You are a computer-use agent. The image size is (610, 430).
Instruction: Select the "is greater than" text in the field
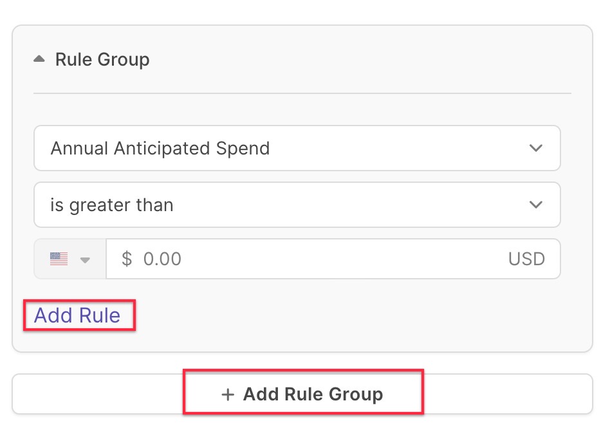click(112, 205)
